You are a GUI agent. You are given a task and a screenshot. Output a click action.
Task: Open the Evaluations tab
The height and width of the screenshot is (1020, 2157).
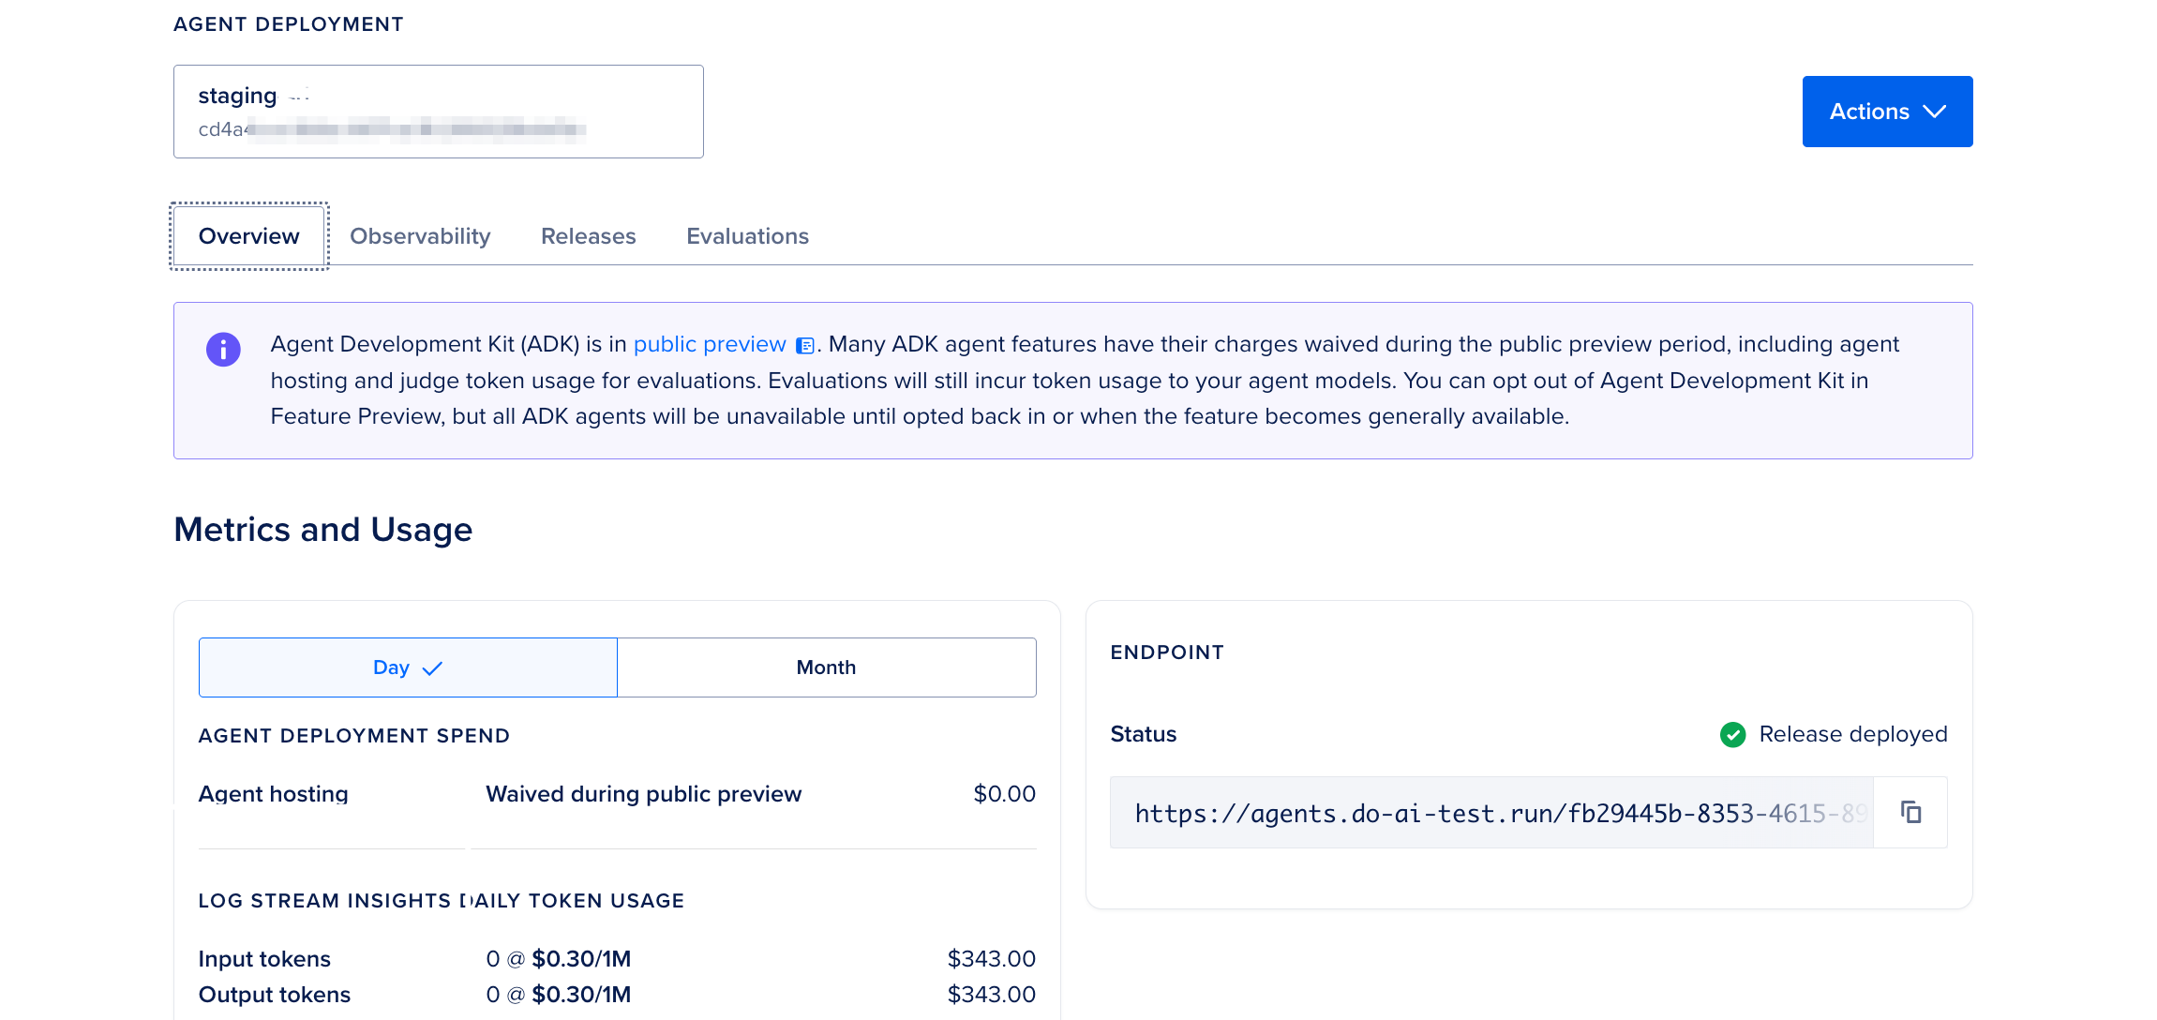(x=747, y=235)
